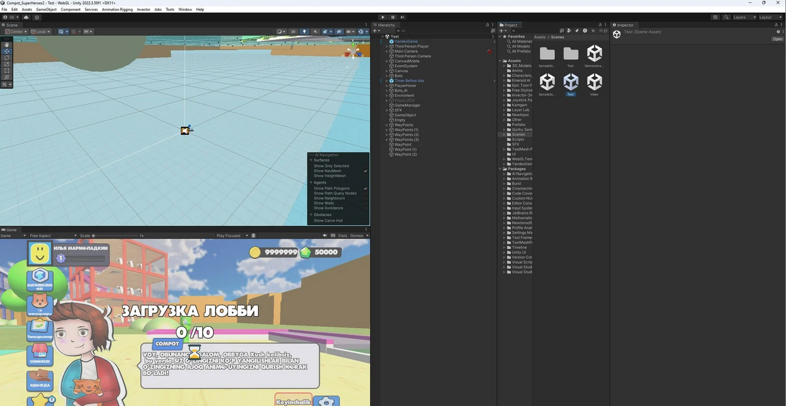Click the grid visibility icon in Scene view

pyautogui.click(x=61, y=32)
